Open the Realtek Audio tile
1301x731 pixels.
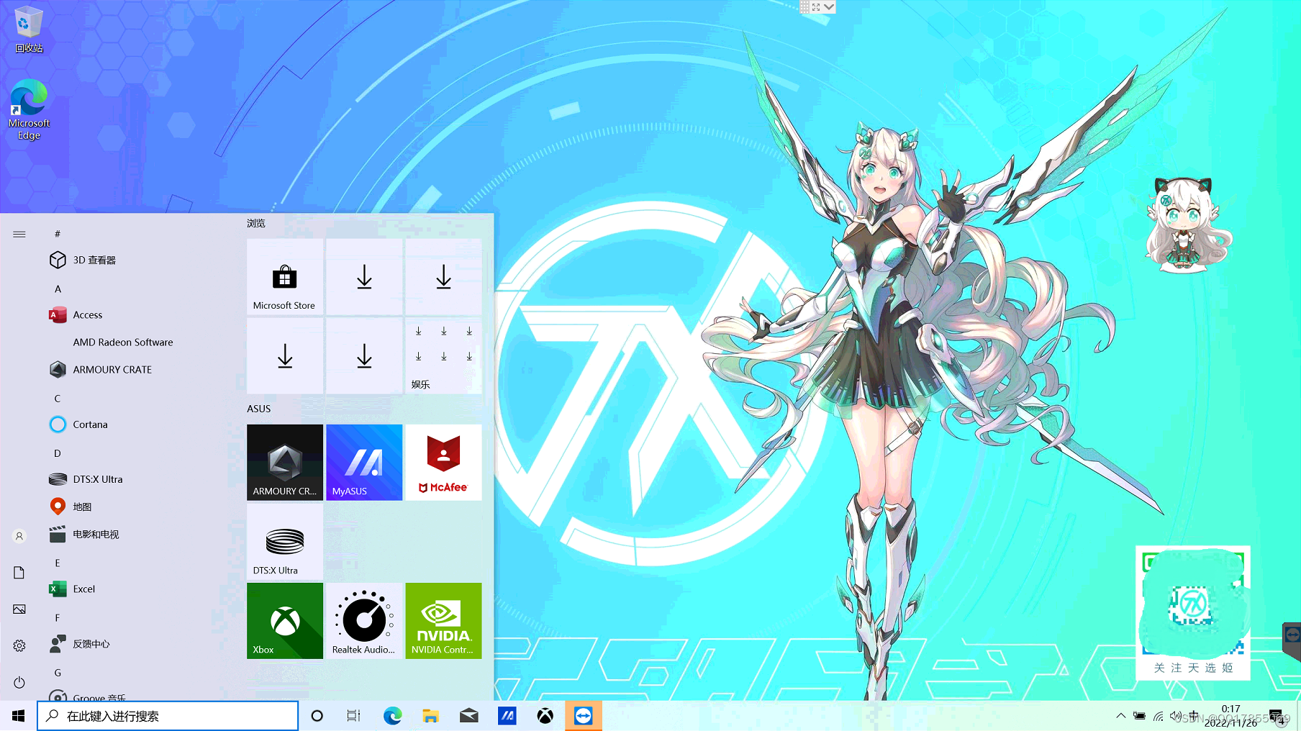coord(364,621)
